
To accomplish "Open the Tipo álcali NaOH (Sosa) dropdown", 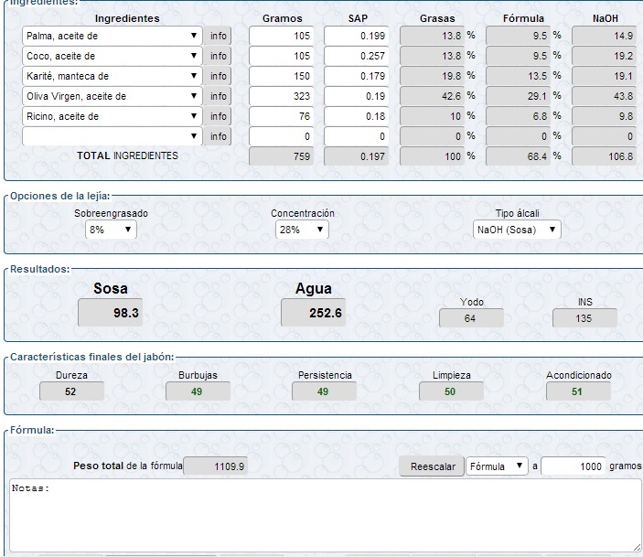I will pos(517,230).
